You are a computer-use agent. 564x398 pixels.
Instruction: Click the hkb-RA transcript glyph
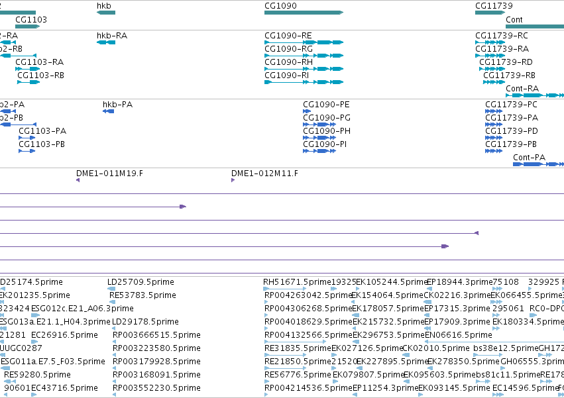(106, 42)
